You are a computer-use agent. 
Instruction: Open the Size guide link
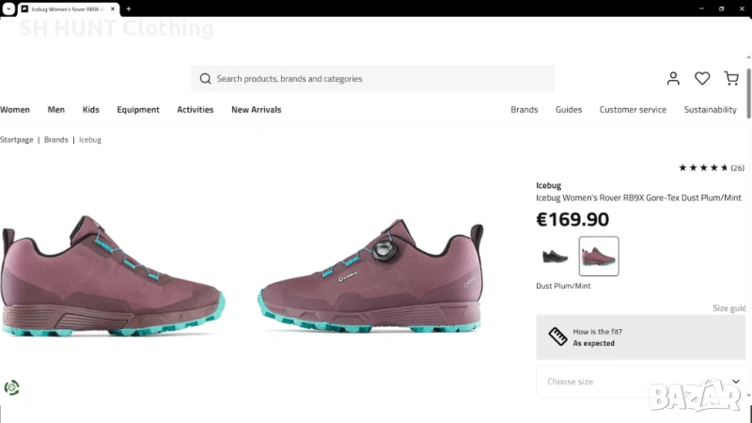[x=729, y=308]
